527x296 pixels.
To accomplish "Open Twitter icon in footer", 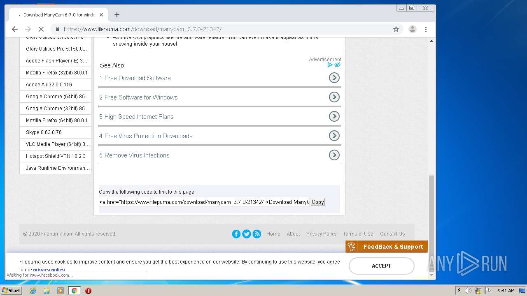I will click(x=247, y=234).
